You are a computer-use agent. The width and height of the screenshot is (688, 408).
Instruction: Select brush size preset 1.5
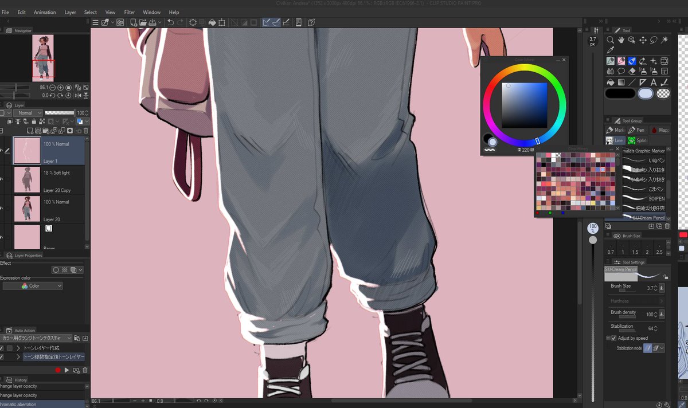(635, 249)
